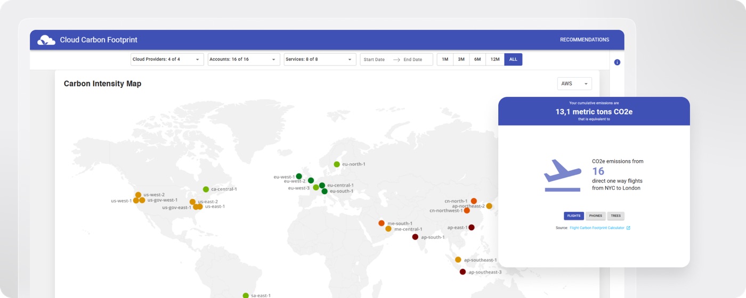Expand the Accounts: 16 of 16 dropdown
Screen dimensions: 746x298
click(x=244, y=60)
